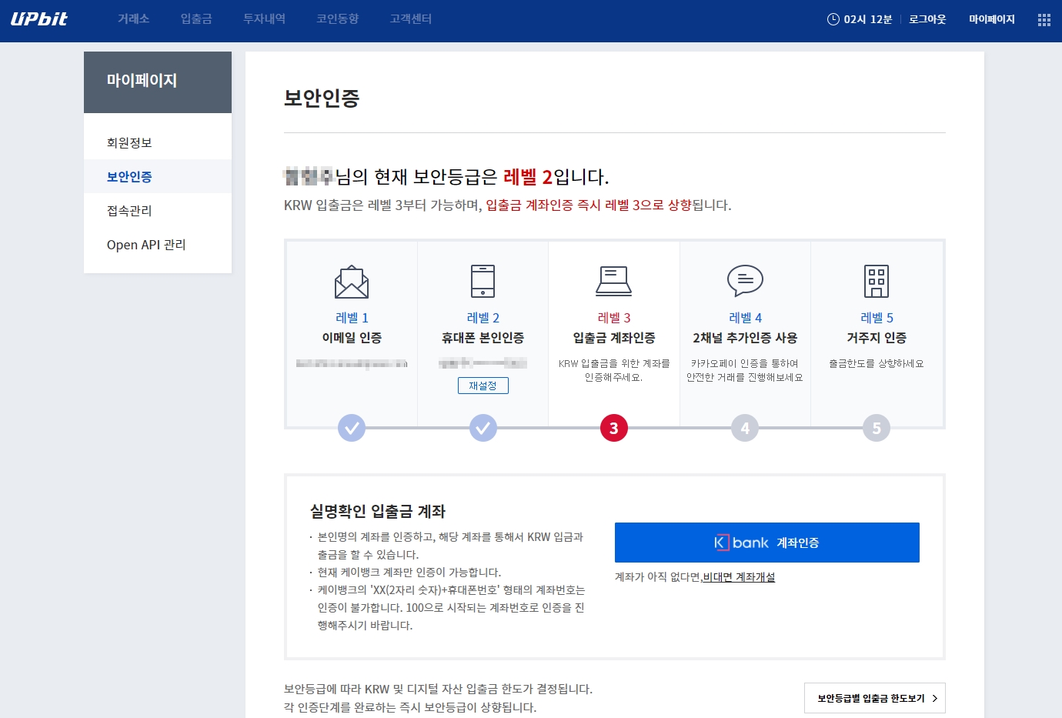Open the 고객센터 menu
This screenshot has width=1062, height=718.
tap(411, 19)
